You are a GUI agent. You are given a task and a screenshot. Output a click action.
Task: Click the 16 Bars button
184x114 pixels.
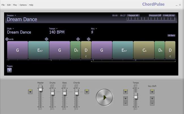tap(171, 35)
